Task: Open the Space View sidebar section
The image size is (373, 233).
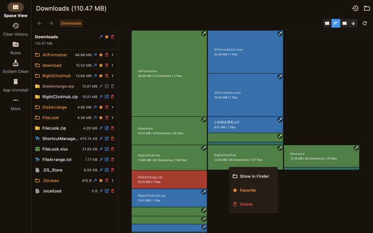Action: [15, 10]
